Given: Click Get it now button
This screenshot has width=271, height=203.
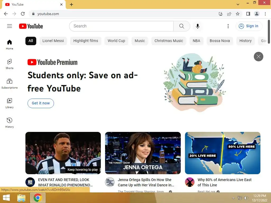Looking at the screenshot, I should coord(40,103).
